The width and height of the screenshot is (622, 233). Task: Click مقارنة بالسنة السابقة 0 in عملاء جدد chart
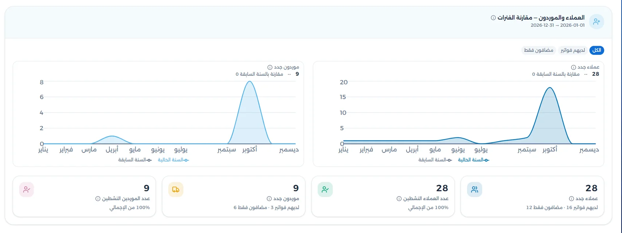[556, 74]
